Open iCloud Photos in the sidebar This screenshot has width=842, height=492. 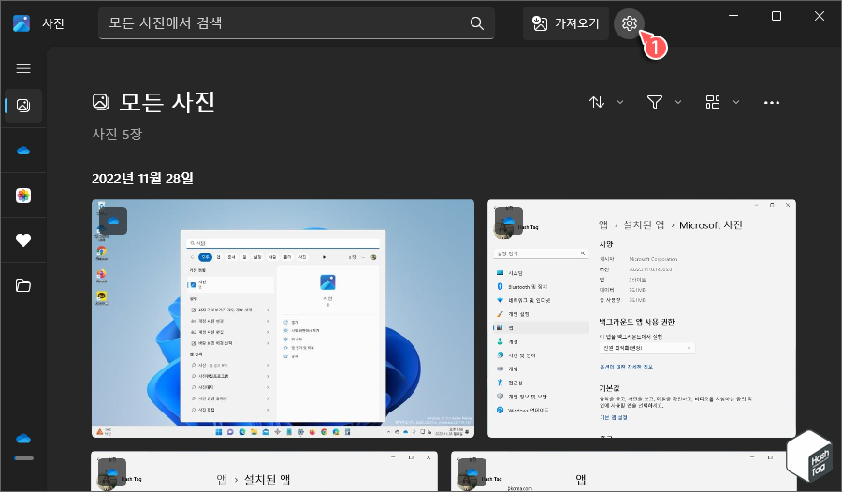click(x=23, y=195)
